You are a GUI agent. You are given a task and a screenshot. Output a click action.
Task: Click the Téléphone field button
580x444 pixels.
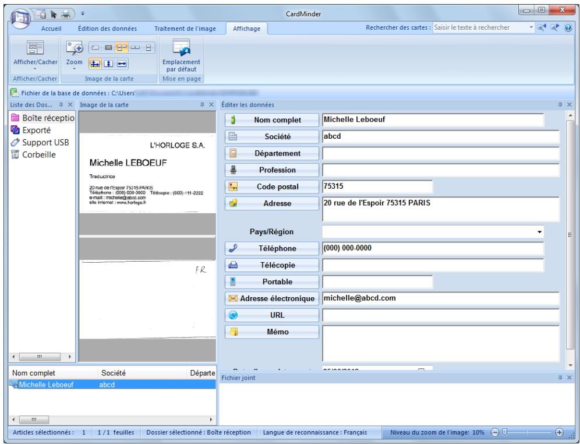(x=272, y=249)
